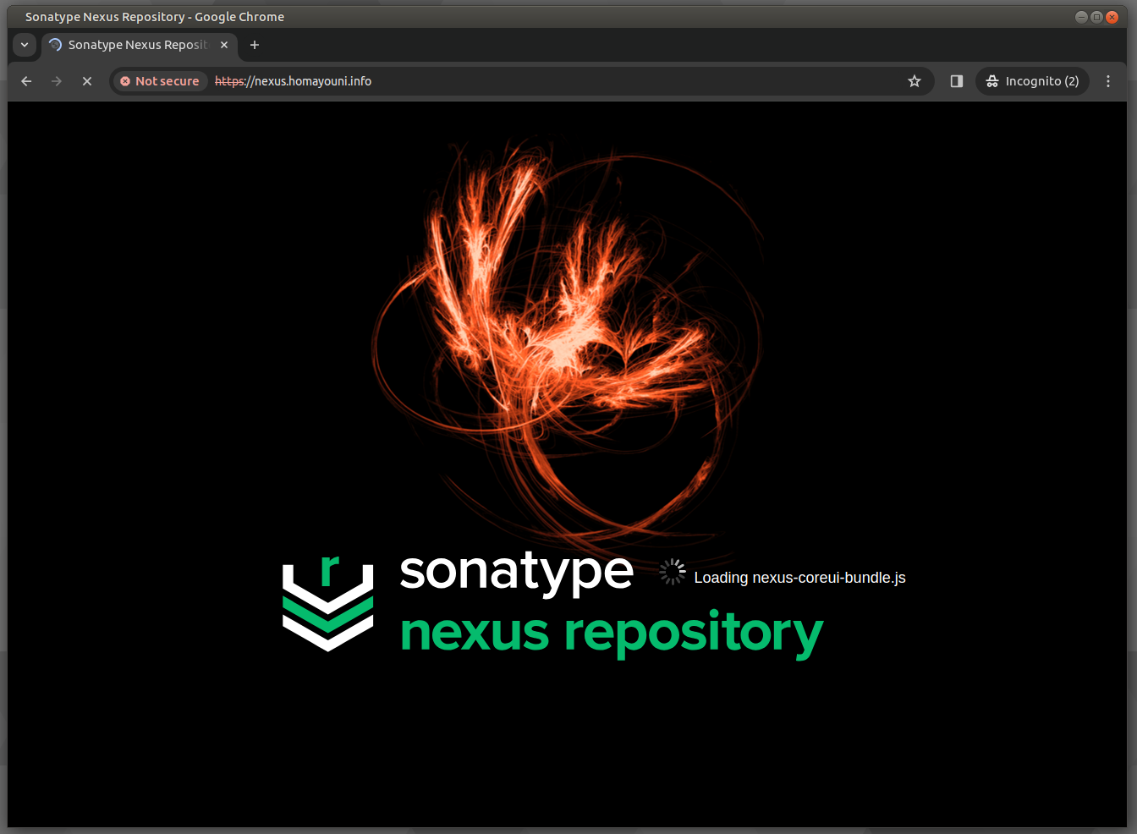Image resolution: width=1137 pixels, height=834 pixels.
Task: Maximize the Chrome window
Action: tap(1096, 17)
